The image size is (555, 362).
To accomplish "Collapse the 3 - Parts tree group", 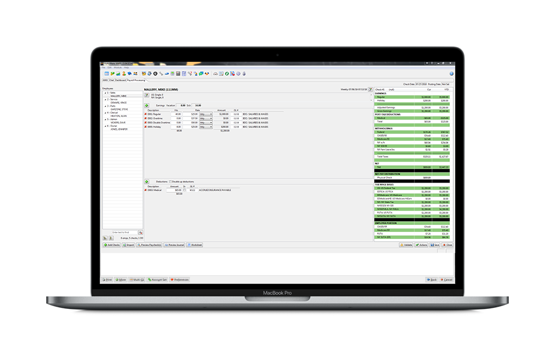I will pos(105,106).
